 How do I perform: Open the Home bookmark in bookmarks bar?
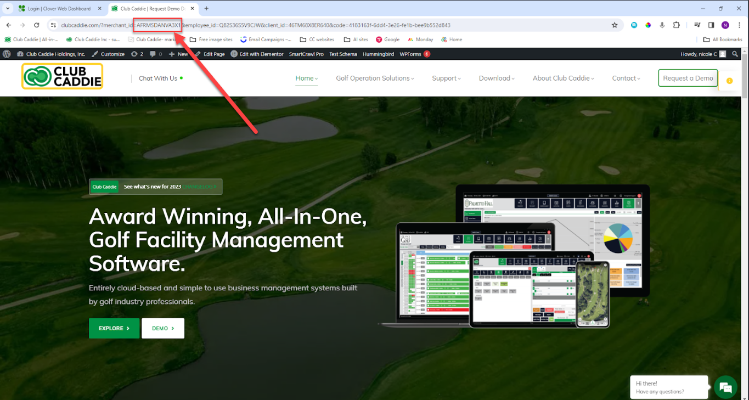[x=452, y=40]
